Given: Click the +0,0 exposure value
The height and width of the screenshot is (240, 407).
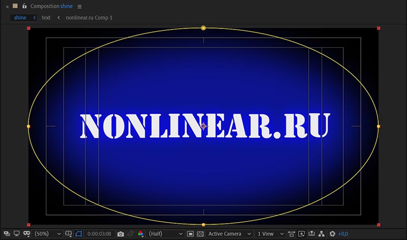Looking at the screenshot, I should point(343,234).
